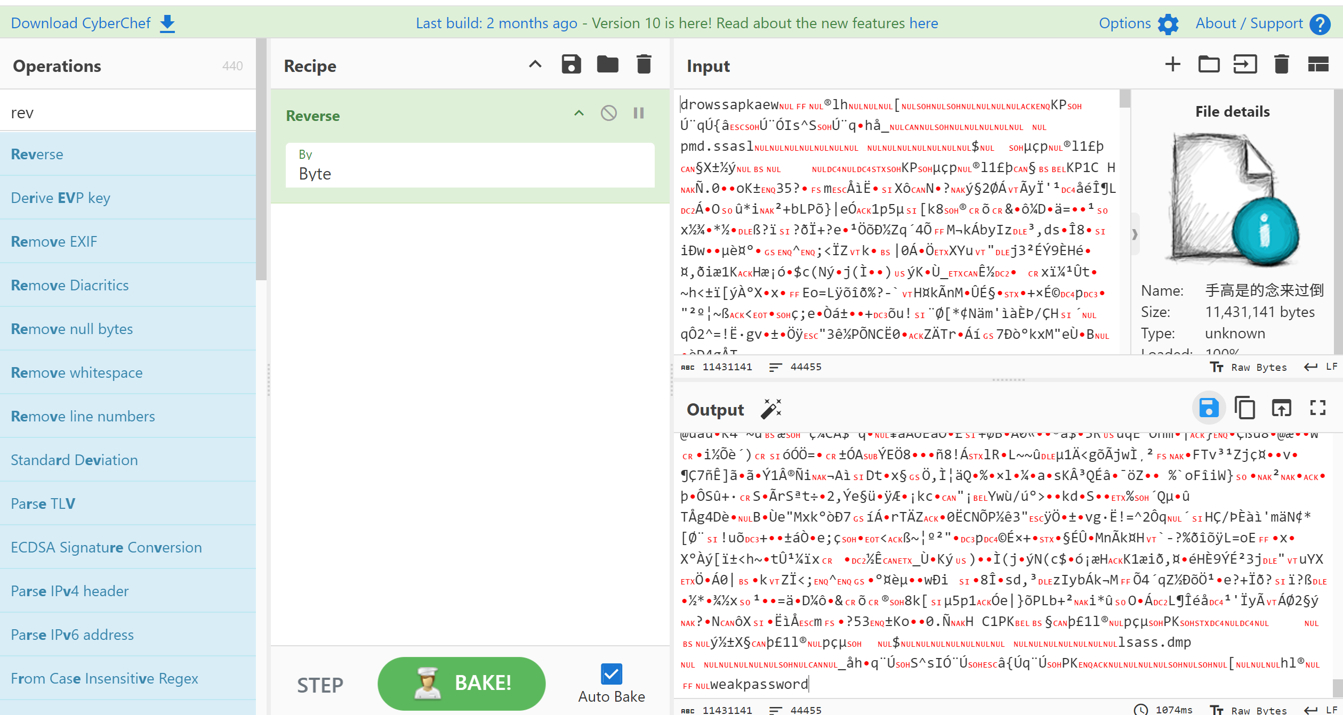Click the BAKE! button
The image size is (1343, 715).
[462, 683]
